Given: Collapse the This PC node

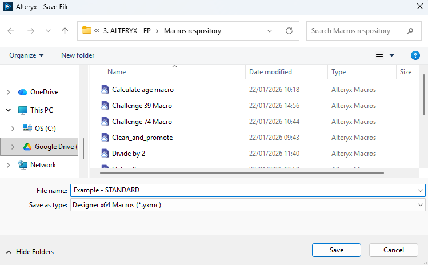Looking at the screenshot, I should click(8, 110).
